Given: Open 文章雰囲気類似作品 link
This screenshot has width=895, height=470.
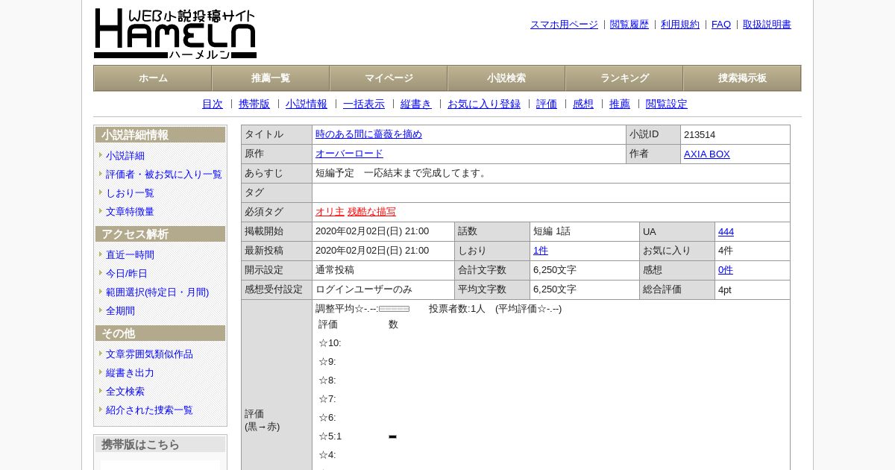Looking at the screenshot, I should tap(149, 354).
